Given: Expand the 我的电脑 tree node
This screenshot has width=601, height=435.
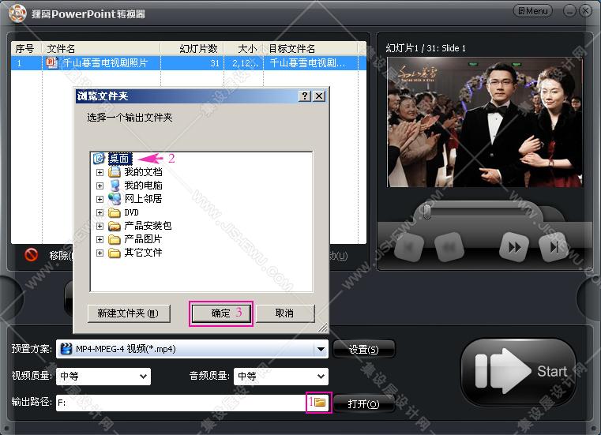Looking at the screenshot, I should click(x=100, y=186).
